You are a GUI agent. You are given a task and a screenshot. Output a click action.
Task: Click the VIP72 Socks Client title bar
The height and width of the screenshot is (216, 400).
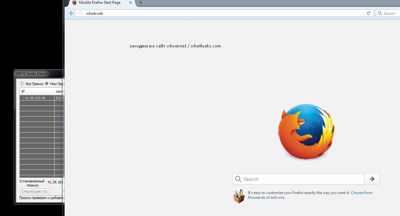point(34,74)
